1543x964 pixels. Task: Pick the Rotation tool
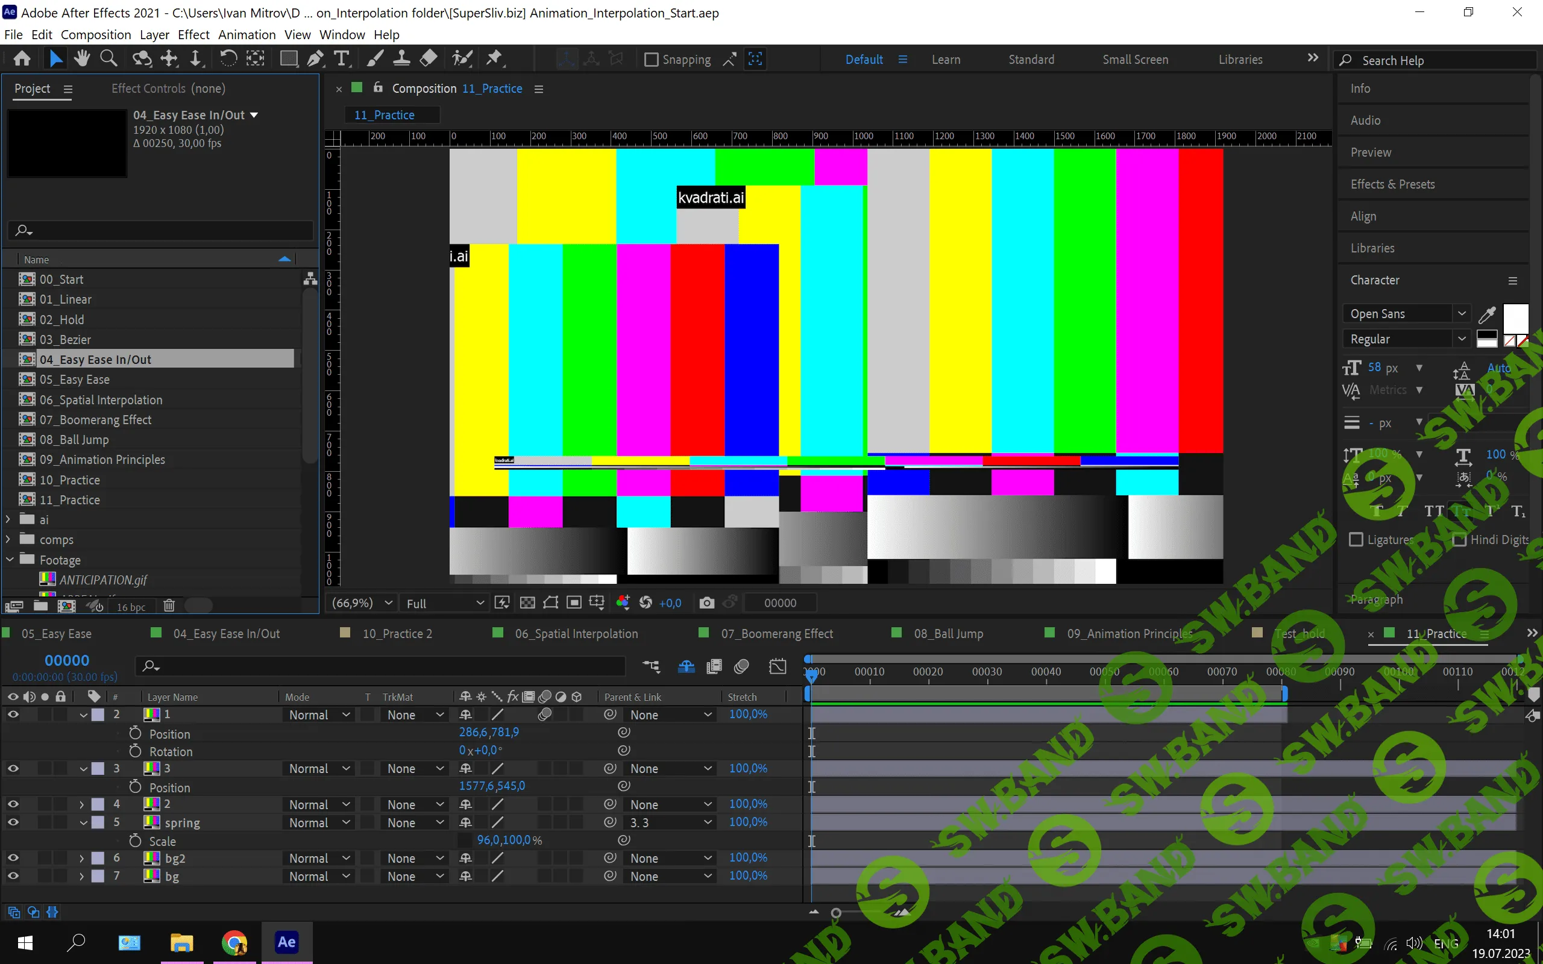pyautogui.click(x=228, y=59)
